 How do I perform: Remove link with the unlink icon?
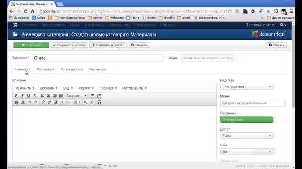tap(49, 102)
